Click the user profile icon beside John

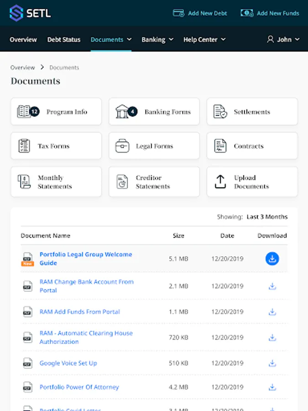(x=270, y=39)
